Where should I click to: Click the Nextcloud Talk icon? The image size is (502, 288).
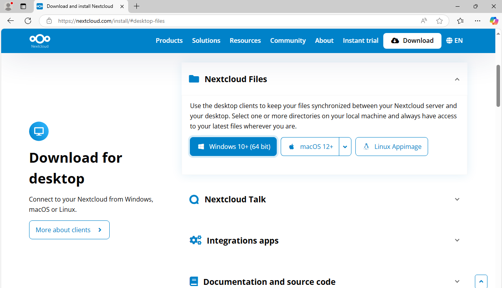pyautogui.click(x=194, y=199)
